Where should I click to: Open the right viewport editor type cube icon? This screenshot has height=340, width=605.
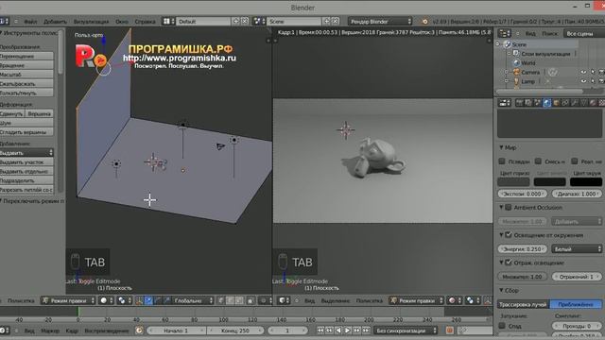point(284,300)
